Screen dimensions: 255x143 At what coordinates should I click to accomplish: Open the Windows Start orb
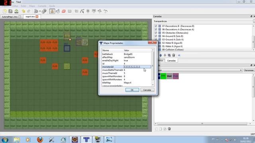(x=5, y=140)
